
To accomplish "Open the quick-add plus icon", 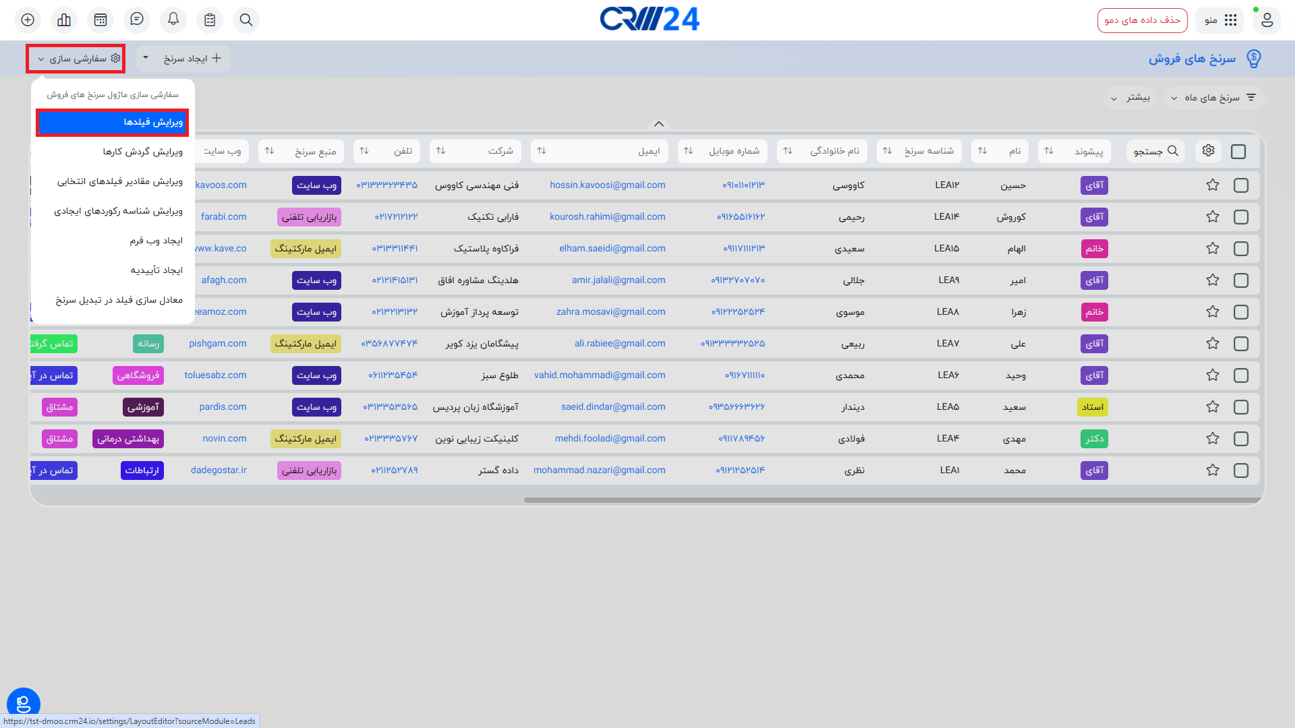I will click(28, 20).
